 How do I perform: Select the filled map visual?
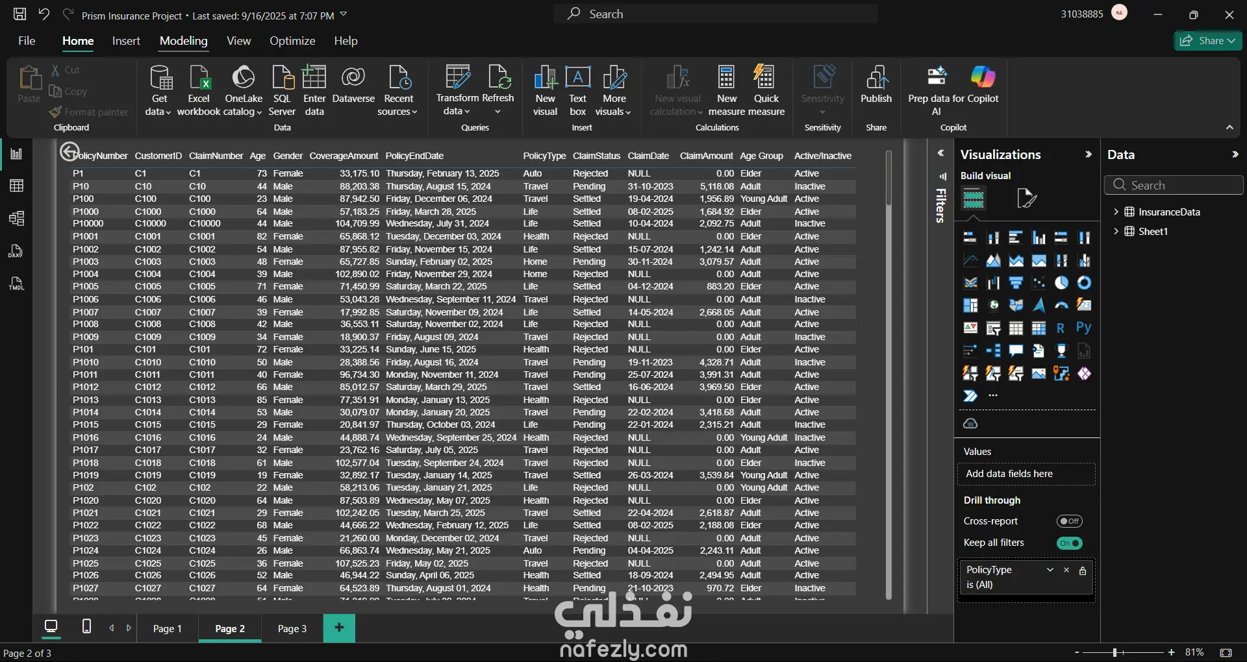[1016, 306]
